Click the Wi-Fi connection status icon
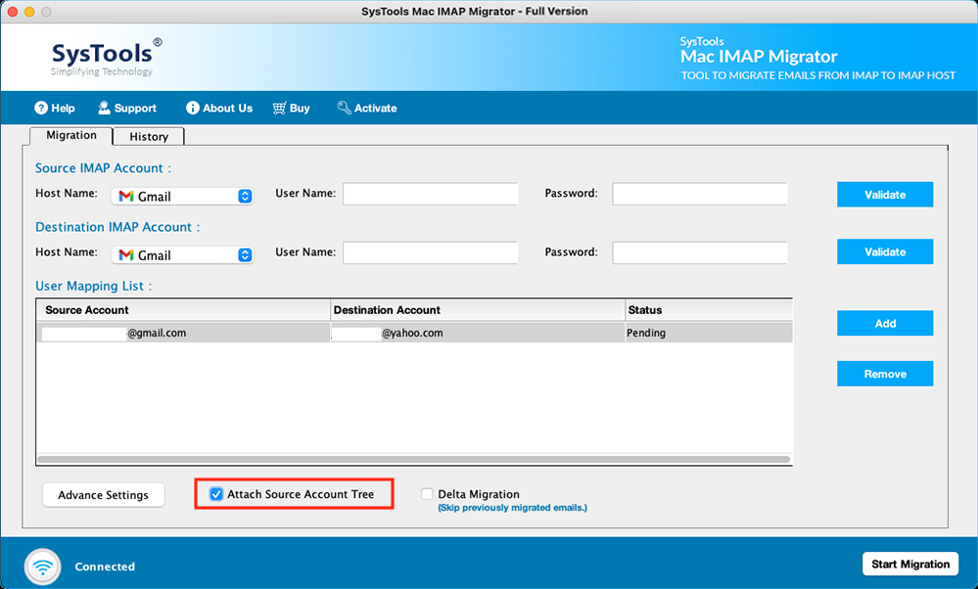Screen dimensions: 978x589 [x=43, y=566]
